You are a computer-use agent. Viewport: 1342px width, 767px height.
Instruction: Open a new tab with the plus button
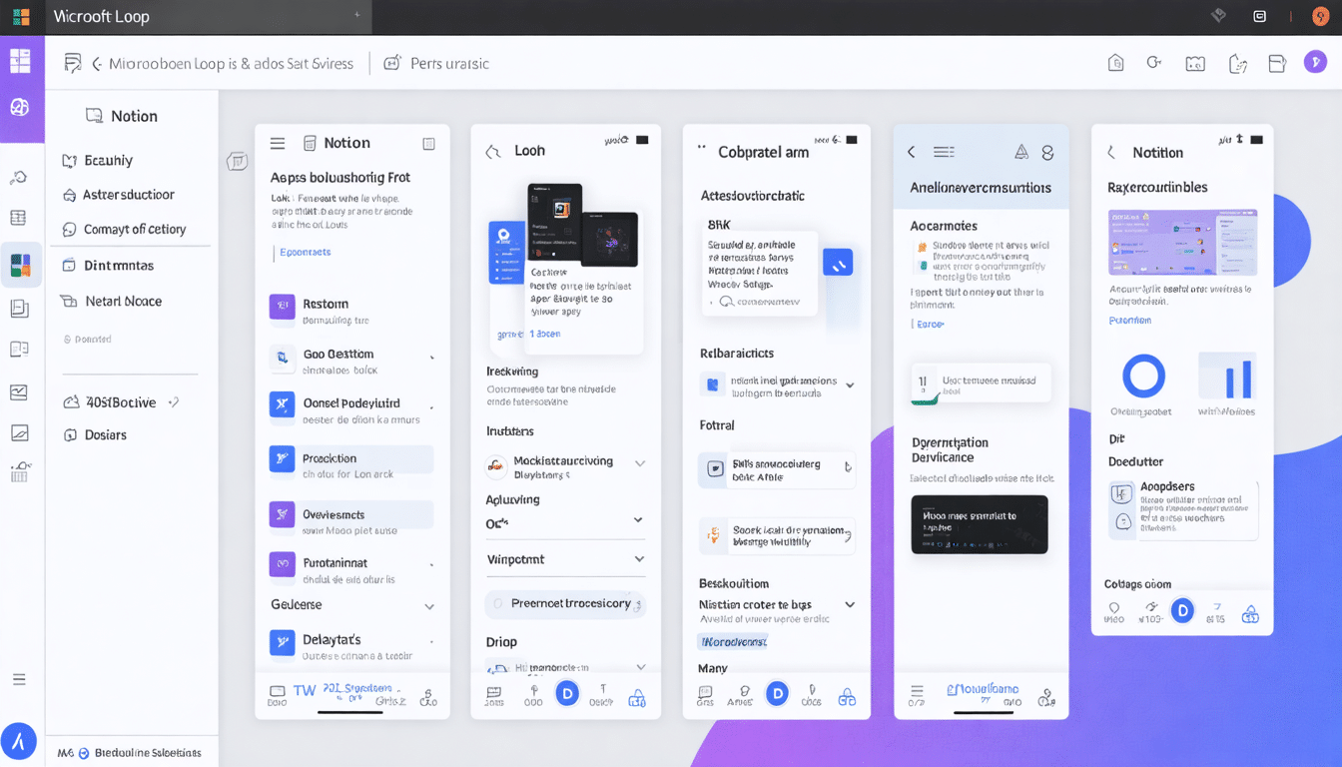[x=357, y=15]
